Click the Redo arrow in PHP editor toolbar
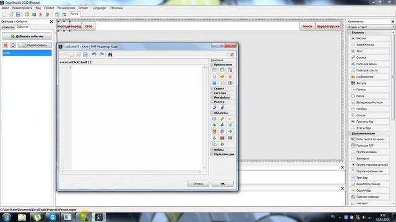This screenshot has width=396, height=222. click(101, 54)
